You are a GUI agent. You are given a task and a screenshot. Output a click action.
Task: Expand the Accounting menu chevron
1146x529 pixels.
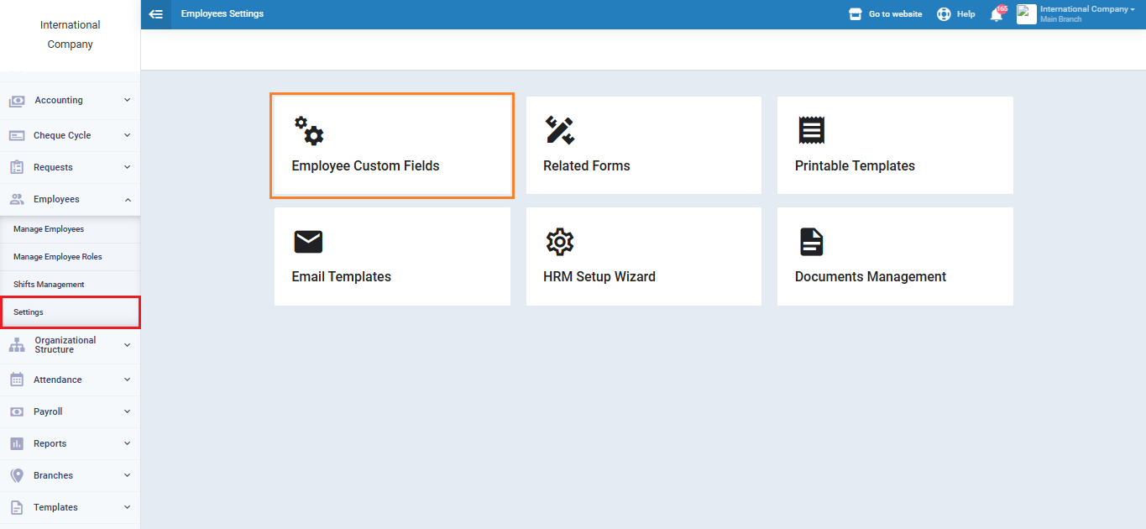pos(127,100)
